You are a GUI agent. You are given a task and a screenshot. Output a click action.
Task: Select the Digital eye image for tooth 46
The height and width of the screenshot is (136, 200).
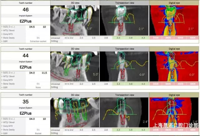tap(174, 20)
